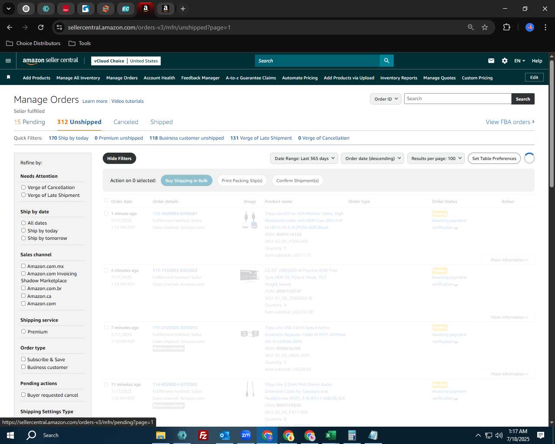The width and height of the screenshot is (555, 444).
Task: Enable the Premium shipping service filter
Action: (23, 331)
